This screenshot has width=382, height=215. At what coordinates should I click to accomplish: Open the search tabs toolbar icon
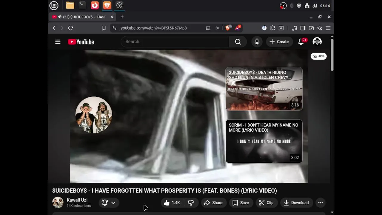click(281, 28)
